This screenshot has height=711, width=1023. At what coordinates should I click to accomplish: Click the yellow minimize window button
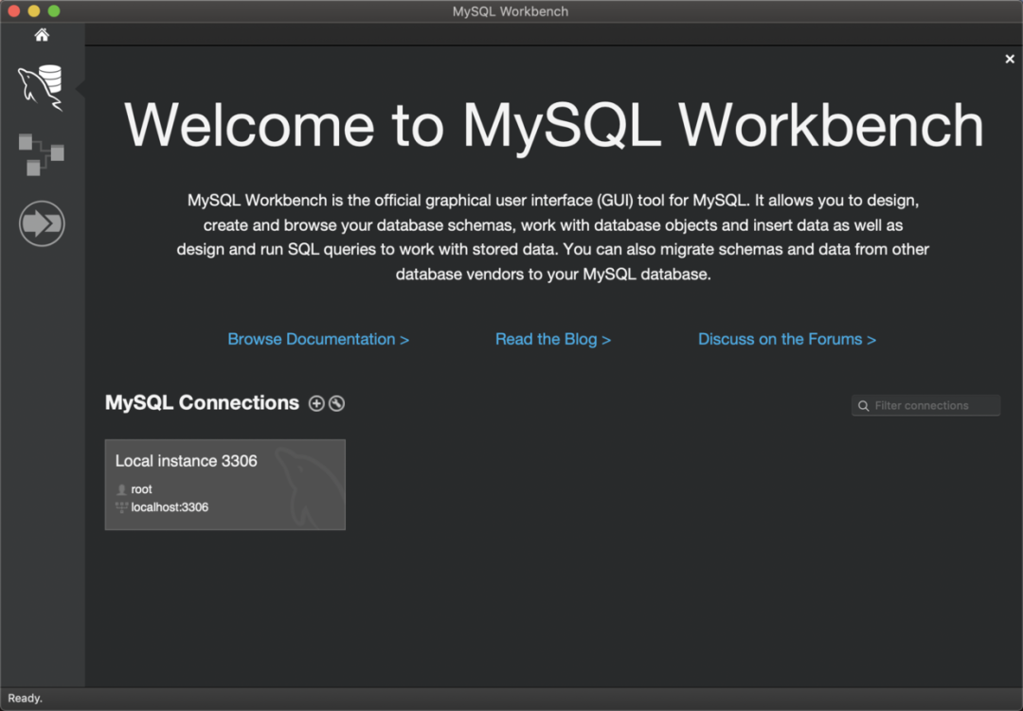[x=34, y=11]
